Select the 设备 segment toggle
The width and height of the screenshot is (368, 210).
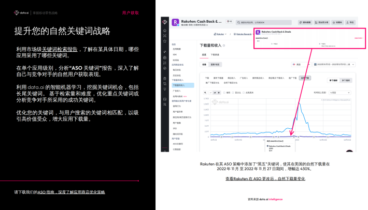(204, 65)
